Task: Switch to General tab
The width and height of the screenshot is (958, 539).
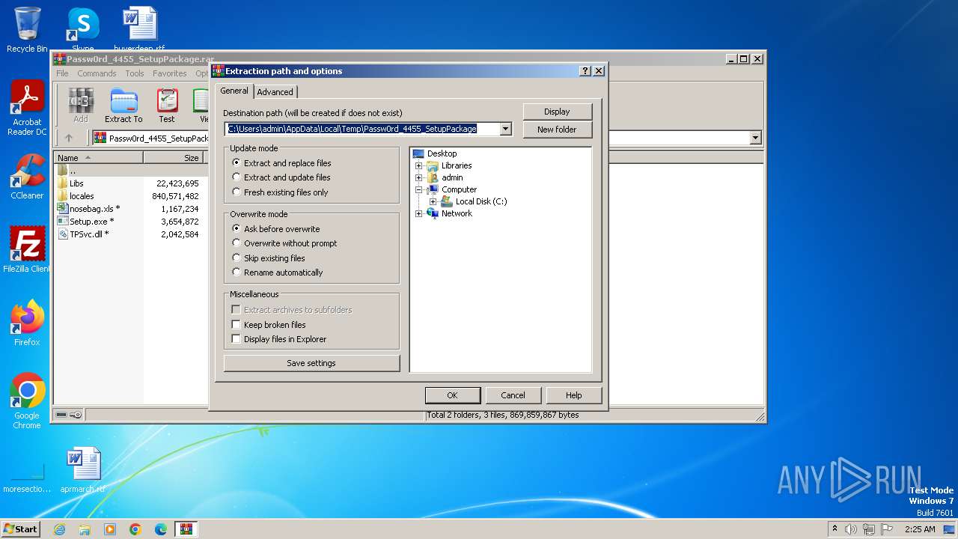Action: (x=234, y=91)
